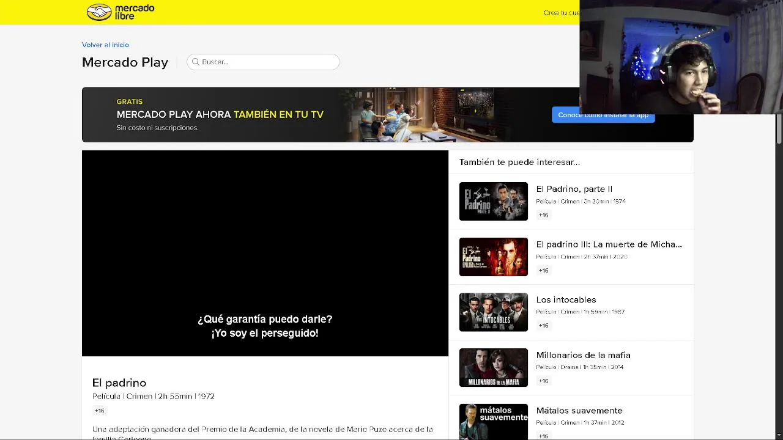Select El padrino III: La muerte title
This screenshot has width=783, height=440.
pyautogui.click(x=609, y=244)
